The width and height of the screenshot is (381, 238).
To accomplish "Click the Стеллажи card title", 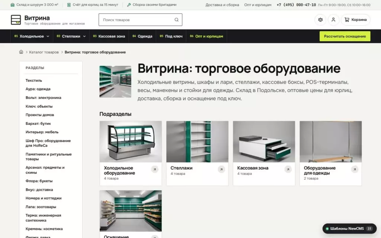I will point(181,168).
